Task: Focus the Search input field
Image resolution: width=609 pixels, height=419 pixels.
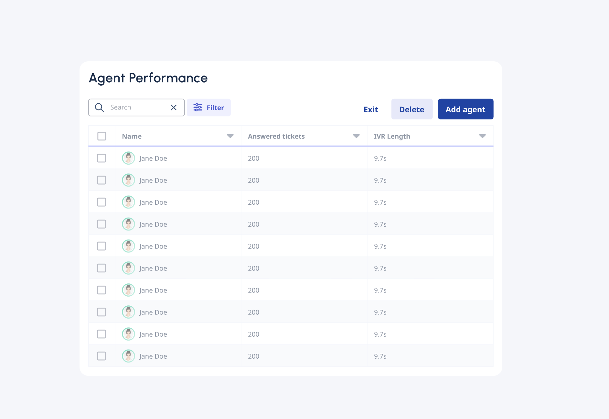Action: (x=137, y=107)
